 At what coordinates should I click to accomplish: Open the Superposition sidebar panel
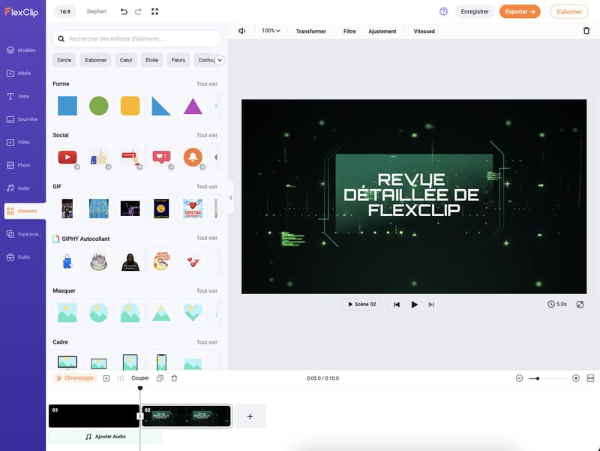(x=24, y=234)
